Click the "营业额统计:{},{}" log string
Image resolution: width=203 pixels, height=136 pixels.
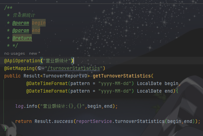click(x=62, y=106)
